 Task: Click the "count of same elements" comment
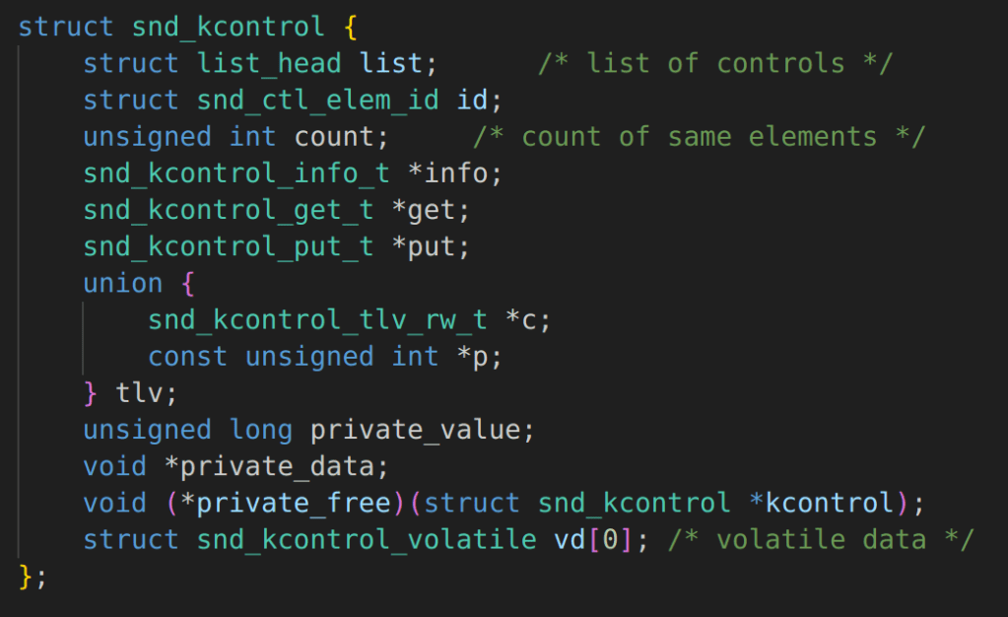[x=699, y=137]
